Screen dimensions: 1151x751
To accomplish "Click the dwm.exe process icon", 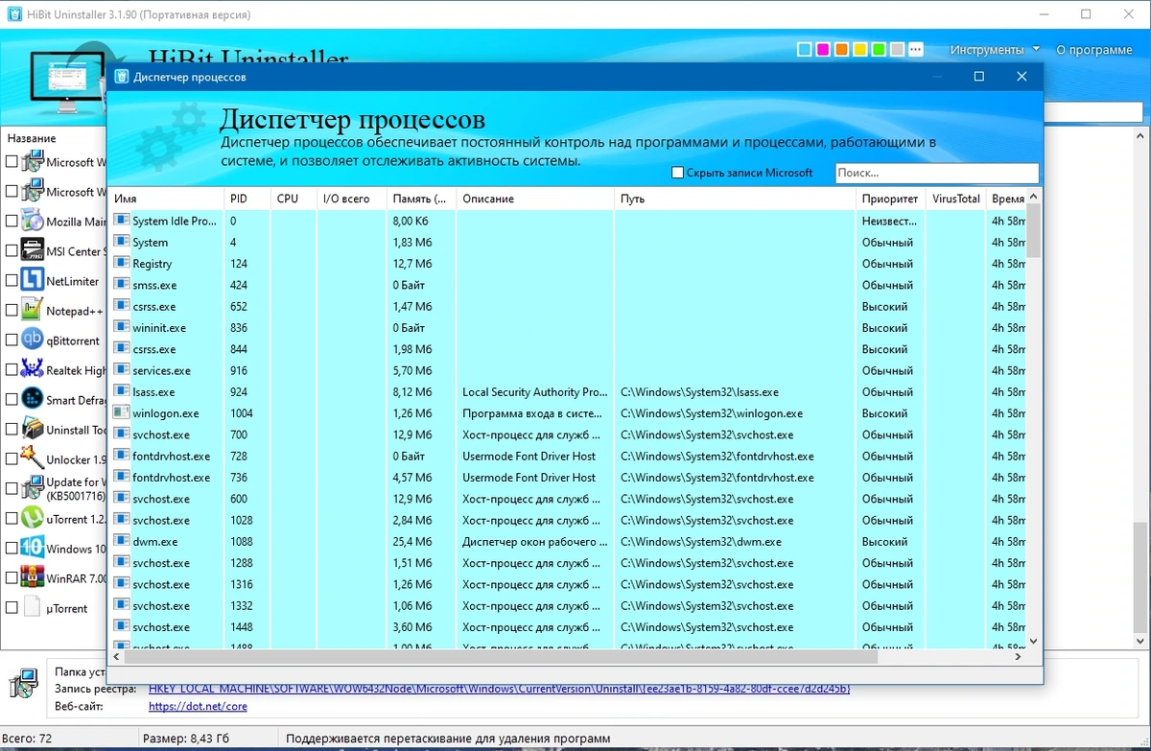I will [x=121, y=541].
